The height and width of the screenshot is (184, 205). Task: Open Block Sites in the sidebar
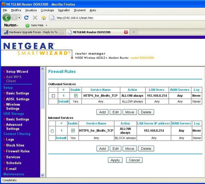pos(15,145)
